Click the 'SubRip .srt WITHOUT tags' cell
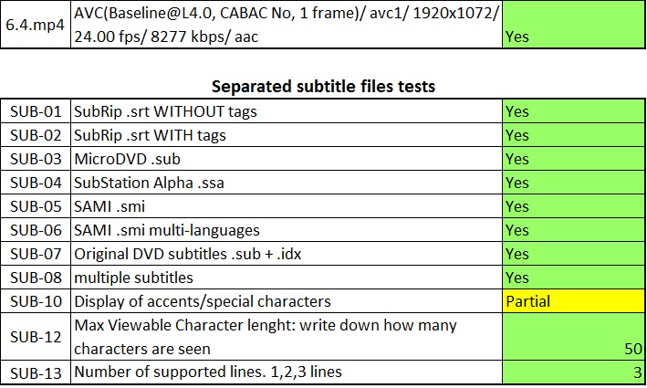 tap(287, 111)
